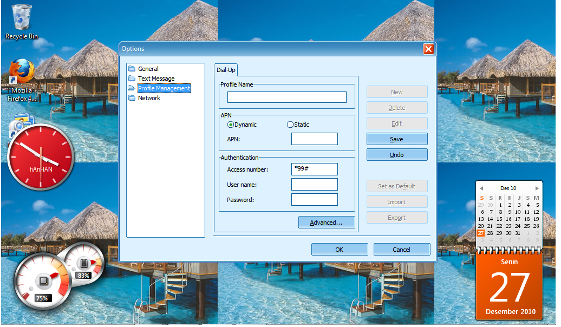Viewport: 561px width, 327px height.
Task: Click the Profile Management folder icon
Action: point(132,88)
